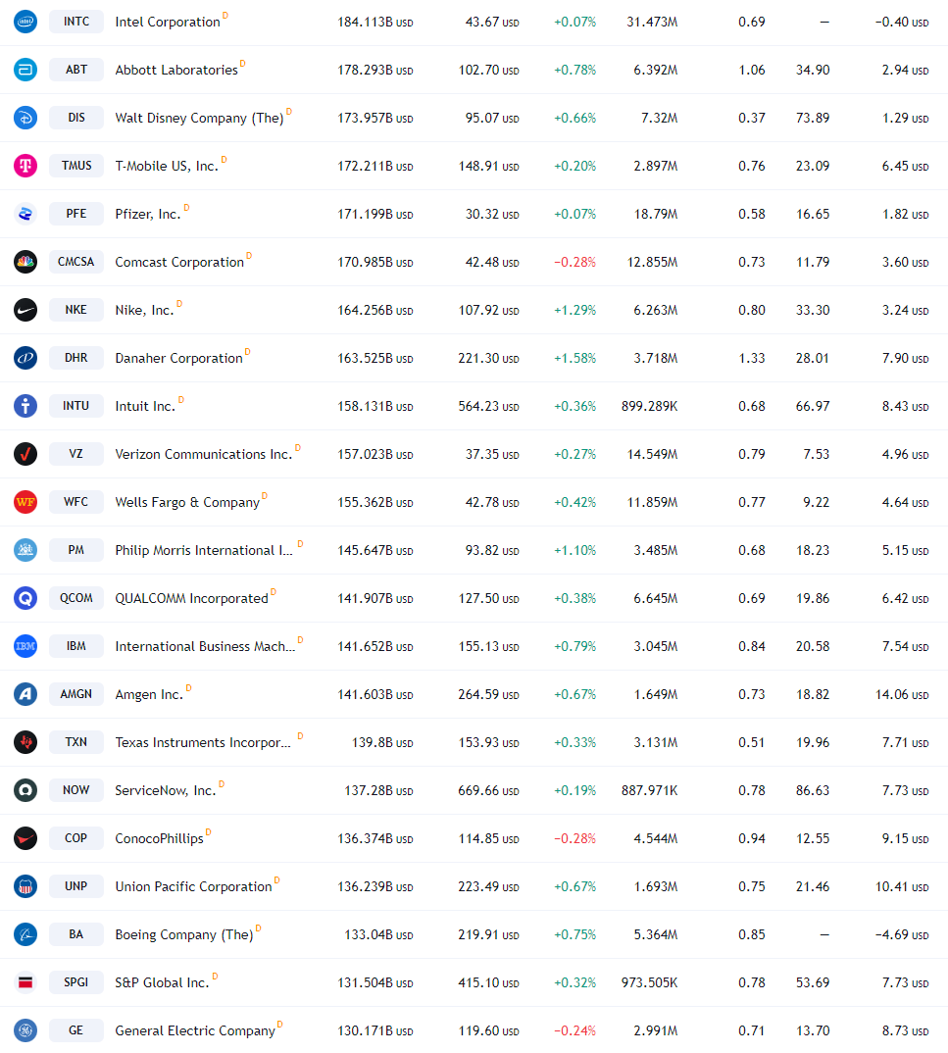Click the NOW ticker badge
Image resolution: width=948 pixels, height=1053 pixels.
[75, 790]
